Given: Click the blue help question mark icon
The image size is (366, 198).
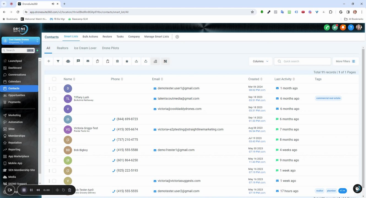Looking at the screenshot, I should pyautogui.click(x=351, y=27).
